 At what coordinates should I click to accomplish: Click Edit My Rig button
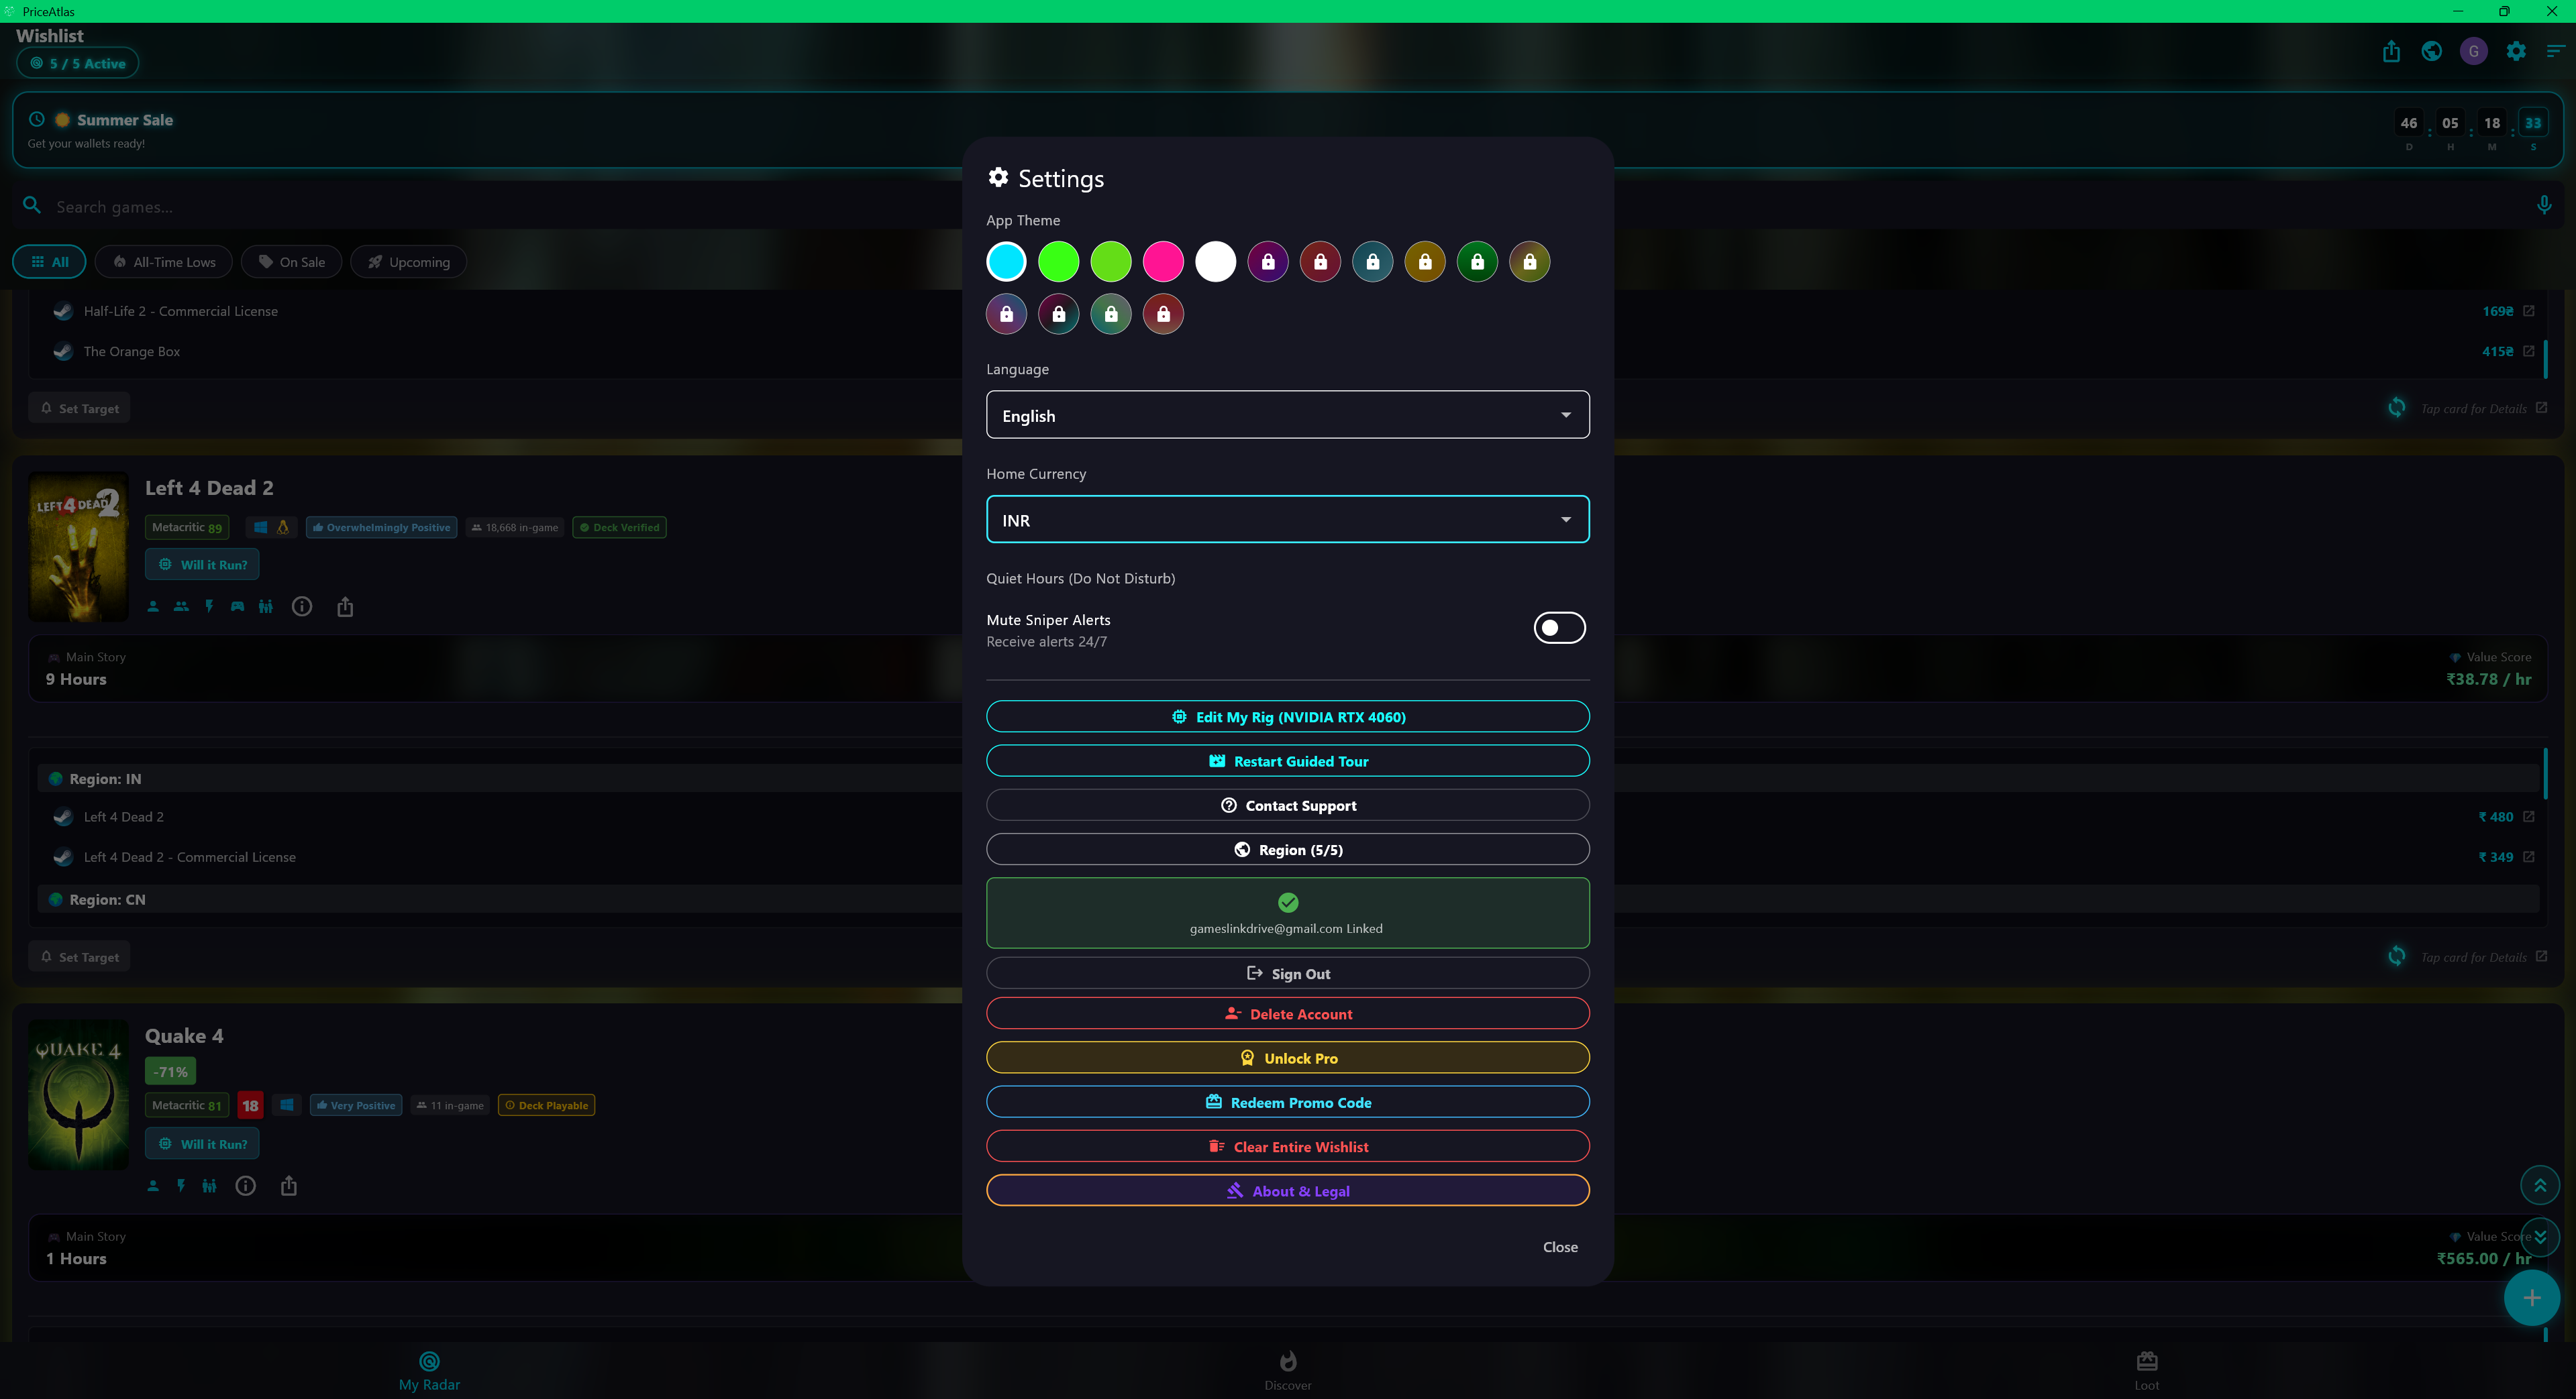[x=1287, y=716]
